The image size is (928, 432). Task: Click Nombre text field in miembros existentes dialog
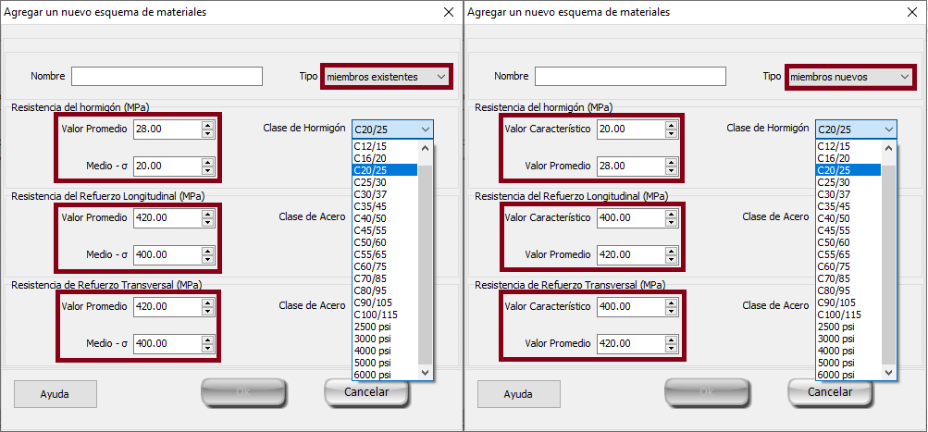(167, 76)
